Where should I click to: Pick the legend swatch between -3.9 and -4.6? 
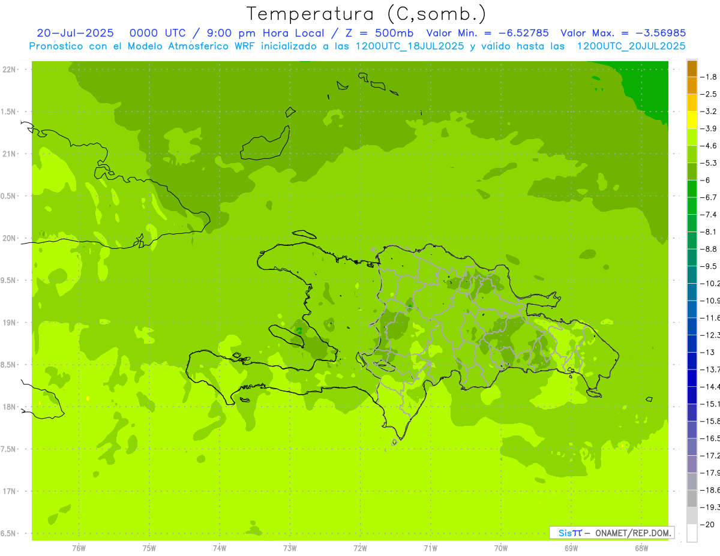tap(692, 137)
